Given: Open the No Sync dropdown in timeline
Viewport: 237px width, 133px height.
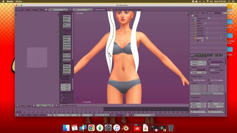Looking at the screenshot, I should pyautogui.click(x=117, y=115).
